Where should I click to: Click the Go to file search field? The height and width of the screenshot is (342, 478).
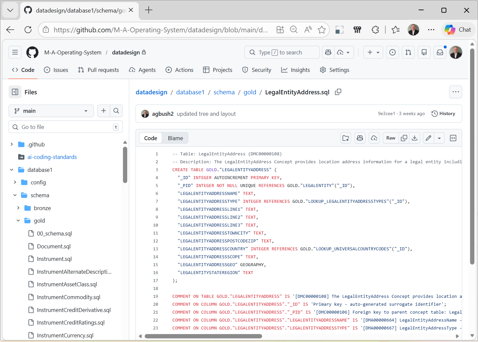(x=66, y=127)
